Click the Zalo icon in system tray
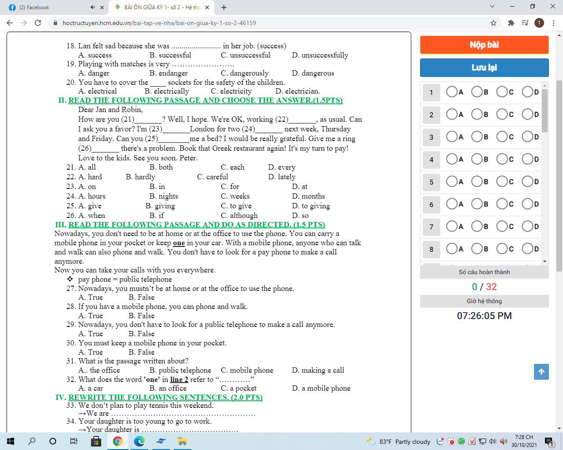563x450 pixels. [440, 441]
